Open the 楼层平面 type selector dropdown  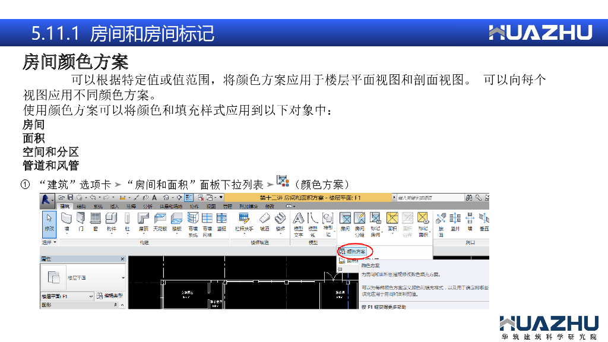[123, 278]
